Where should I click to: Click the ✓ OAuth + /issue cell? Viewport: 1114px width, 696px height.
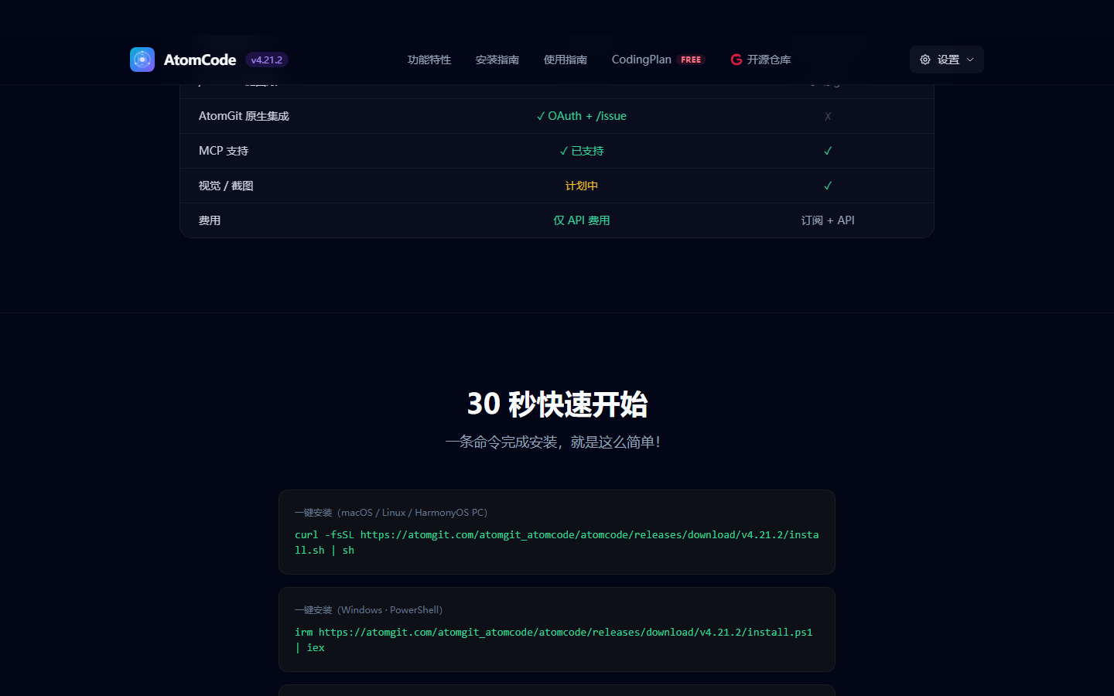[x=582, y=116]
